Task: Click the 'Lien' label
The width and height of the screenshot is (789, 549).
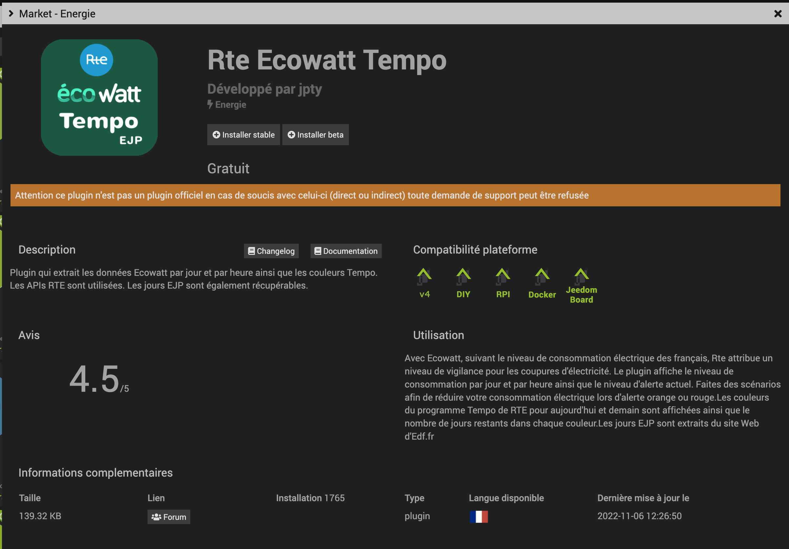Action: 156,498
